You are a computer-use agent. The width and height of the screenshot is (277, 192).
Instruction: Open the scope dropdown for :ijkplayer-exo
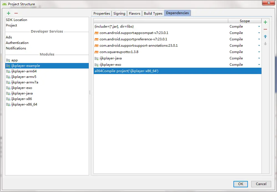coord(259,65)
